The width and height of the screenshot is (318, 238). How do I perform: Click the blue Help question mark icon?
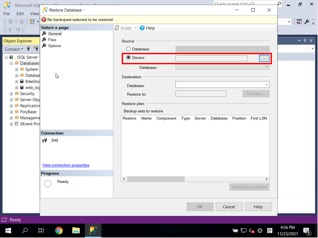pos(142,28)
